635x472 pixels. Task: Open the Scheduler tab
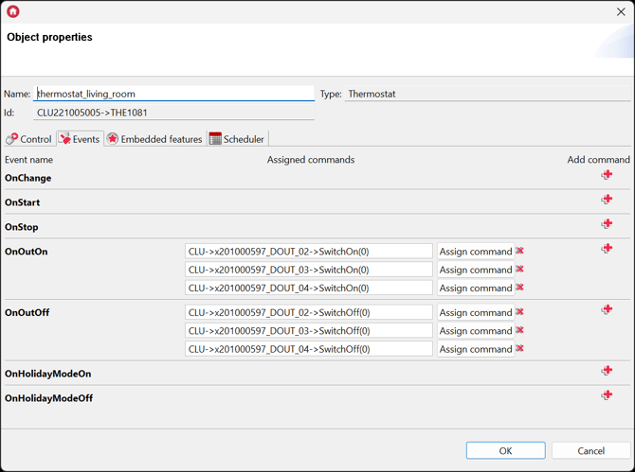click(236, 139)
